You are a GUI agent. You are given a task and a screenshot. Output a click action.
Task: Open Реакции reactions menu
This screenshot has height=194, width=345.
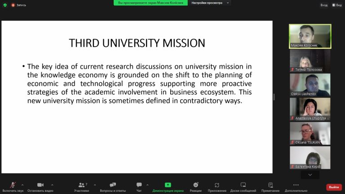click(195, 187)
